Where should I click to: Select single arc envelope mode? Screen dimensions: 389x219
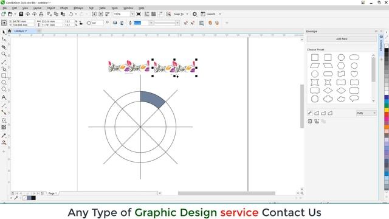tap(323, 113)
